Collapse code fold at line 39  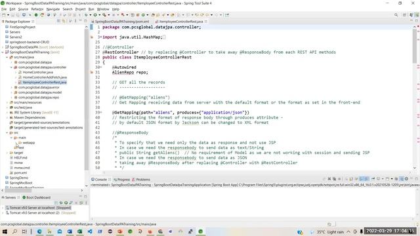coord(101,112)
